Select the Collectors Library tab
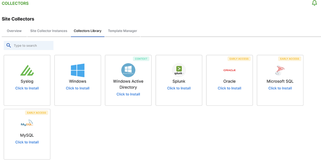The image size is (321, 163). tap(87, 31)
